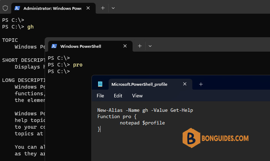Select the Microsoft.PowerShell_profile tab in Notepad
The height and width of the screenshot is (161, 270).
tap(150, 84)
